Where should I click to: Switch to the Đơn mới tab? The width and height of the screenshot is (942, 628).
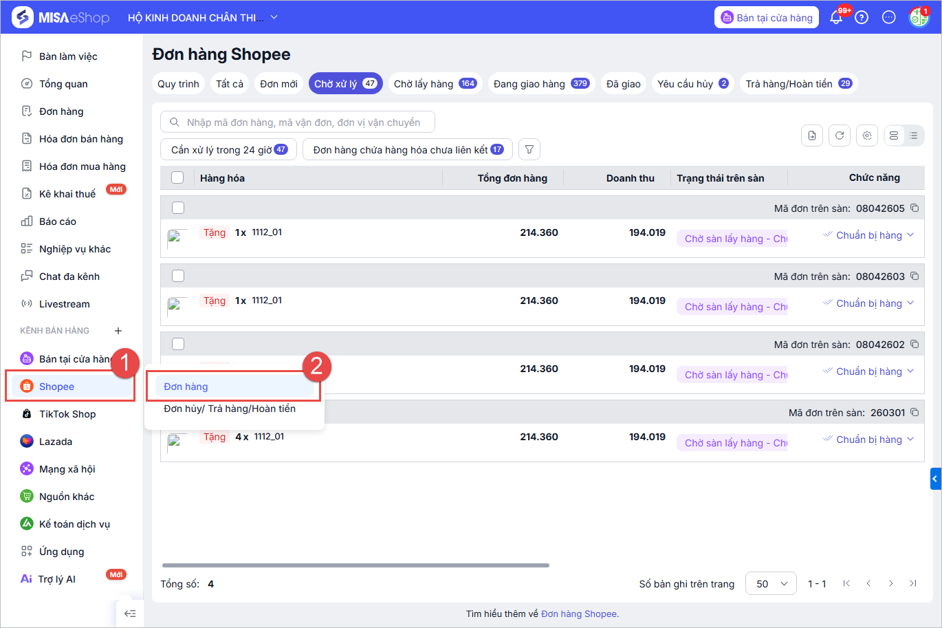coord(279,84)
